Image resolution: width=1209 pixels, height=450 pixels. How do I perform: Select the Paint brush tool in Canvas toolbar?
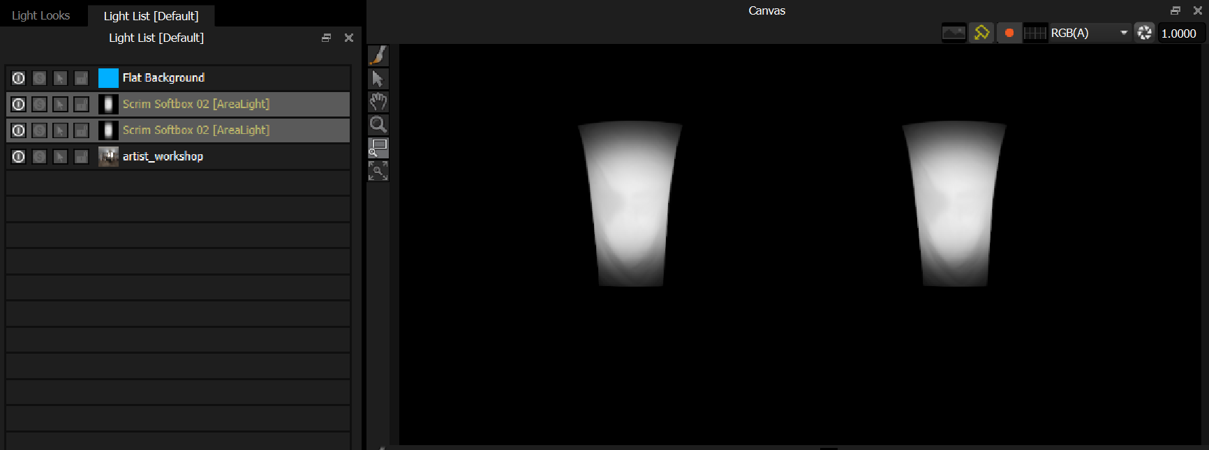coord(378,56)
